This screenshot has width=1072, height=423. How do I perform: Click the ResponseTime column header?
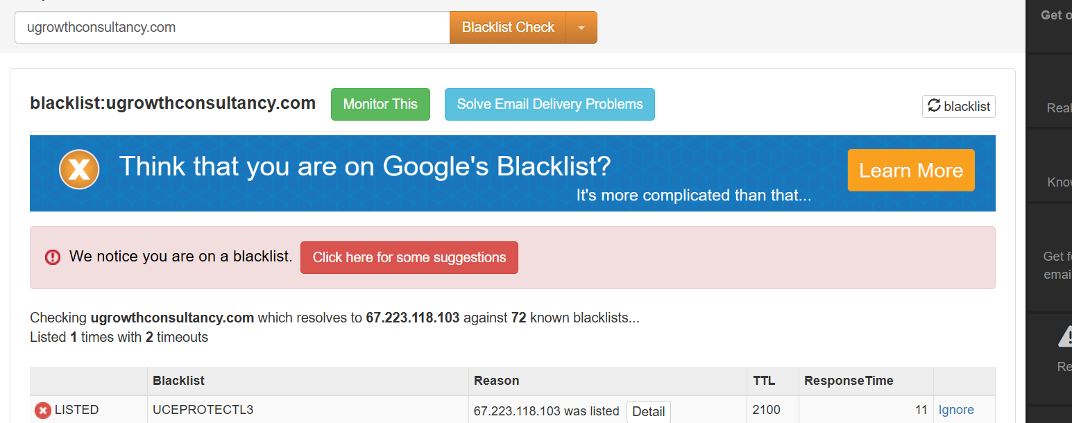(848, 381)
